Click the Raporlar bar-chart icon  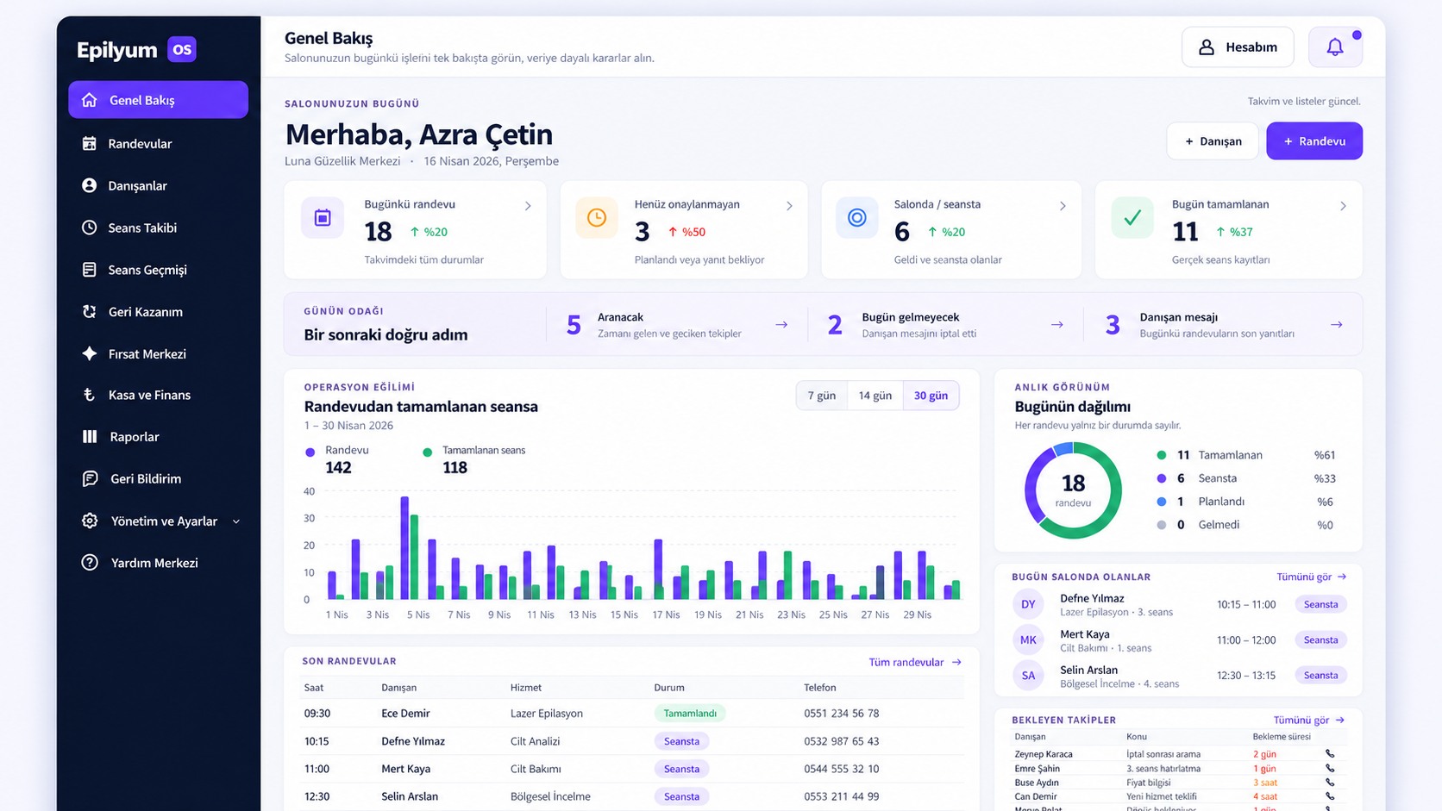point(90,437)
